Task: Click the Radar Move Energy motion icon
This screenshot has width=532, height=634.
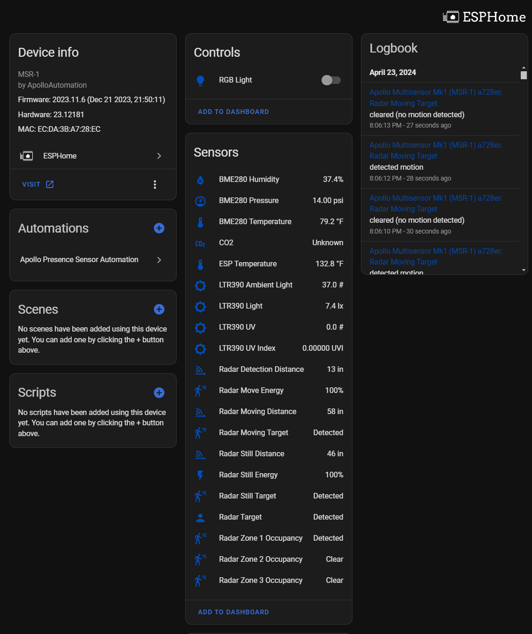Action: (200, 391)
